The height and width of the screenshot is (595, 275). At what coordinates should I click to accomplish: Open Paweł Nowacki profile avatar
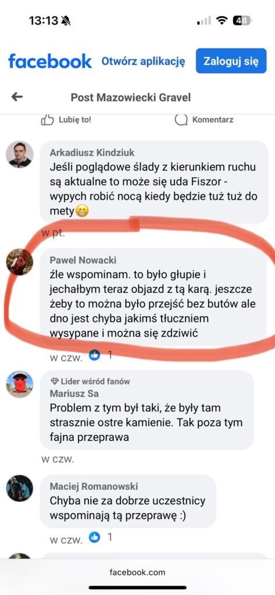point(20,262)
